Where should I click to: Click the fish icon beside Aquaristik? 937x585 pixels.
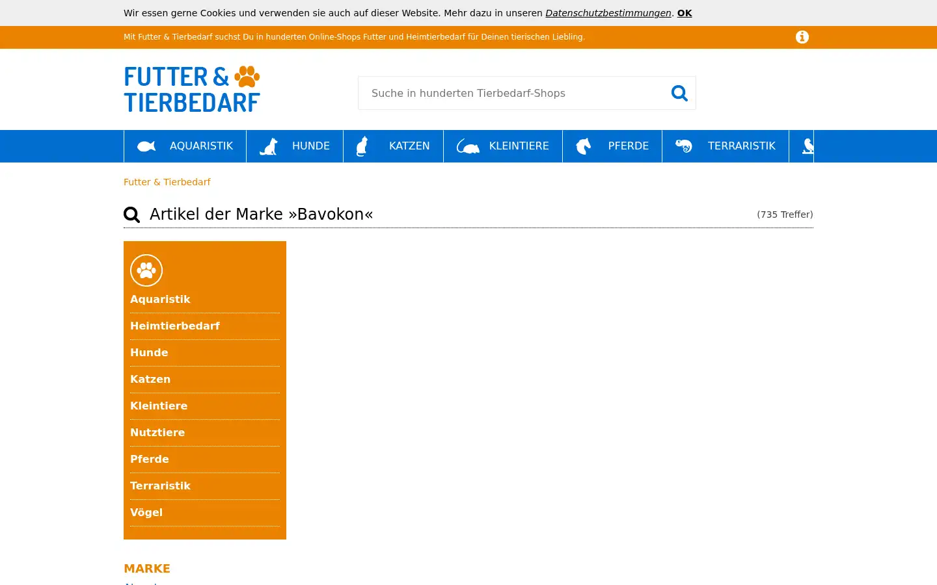pyautogui.click(x=146, y=146)
